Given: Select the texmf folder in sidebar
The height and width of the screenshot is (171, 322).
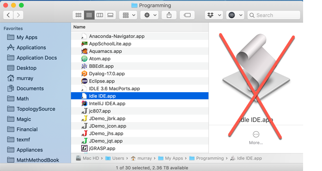Looking at the screenshot, I should tap(19, 139).
